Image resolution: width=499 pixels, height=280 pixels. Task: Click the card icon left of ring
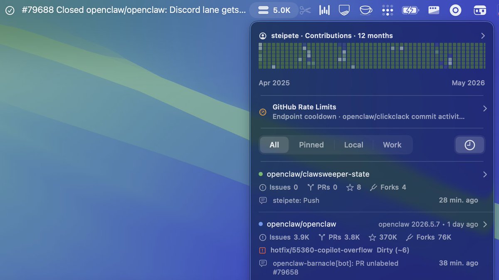coord(434,10)
